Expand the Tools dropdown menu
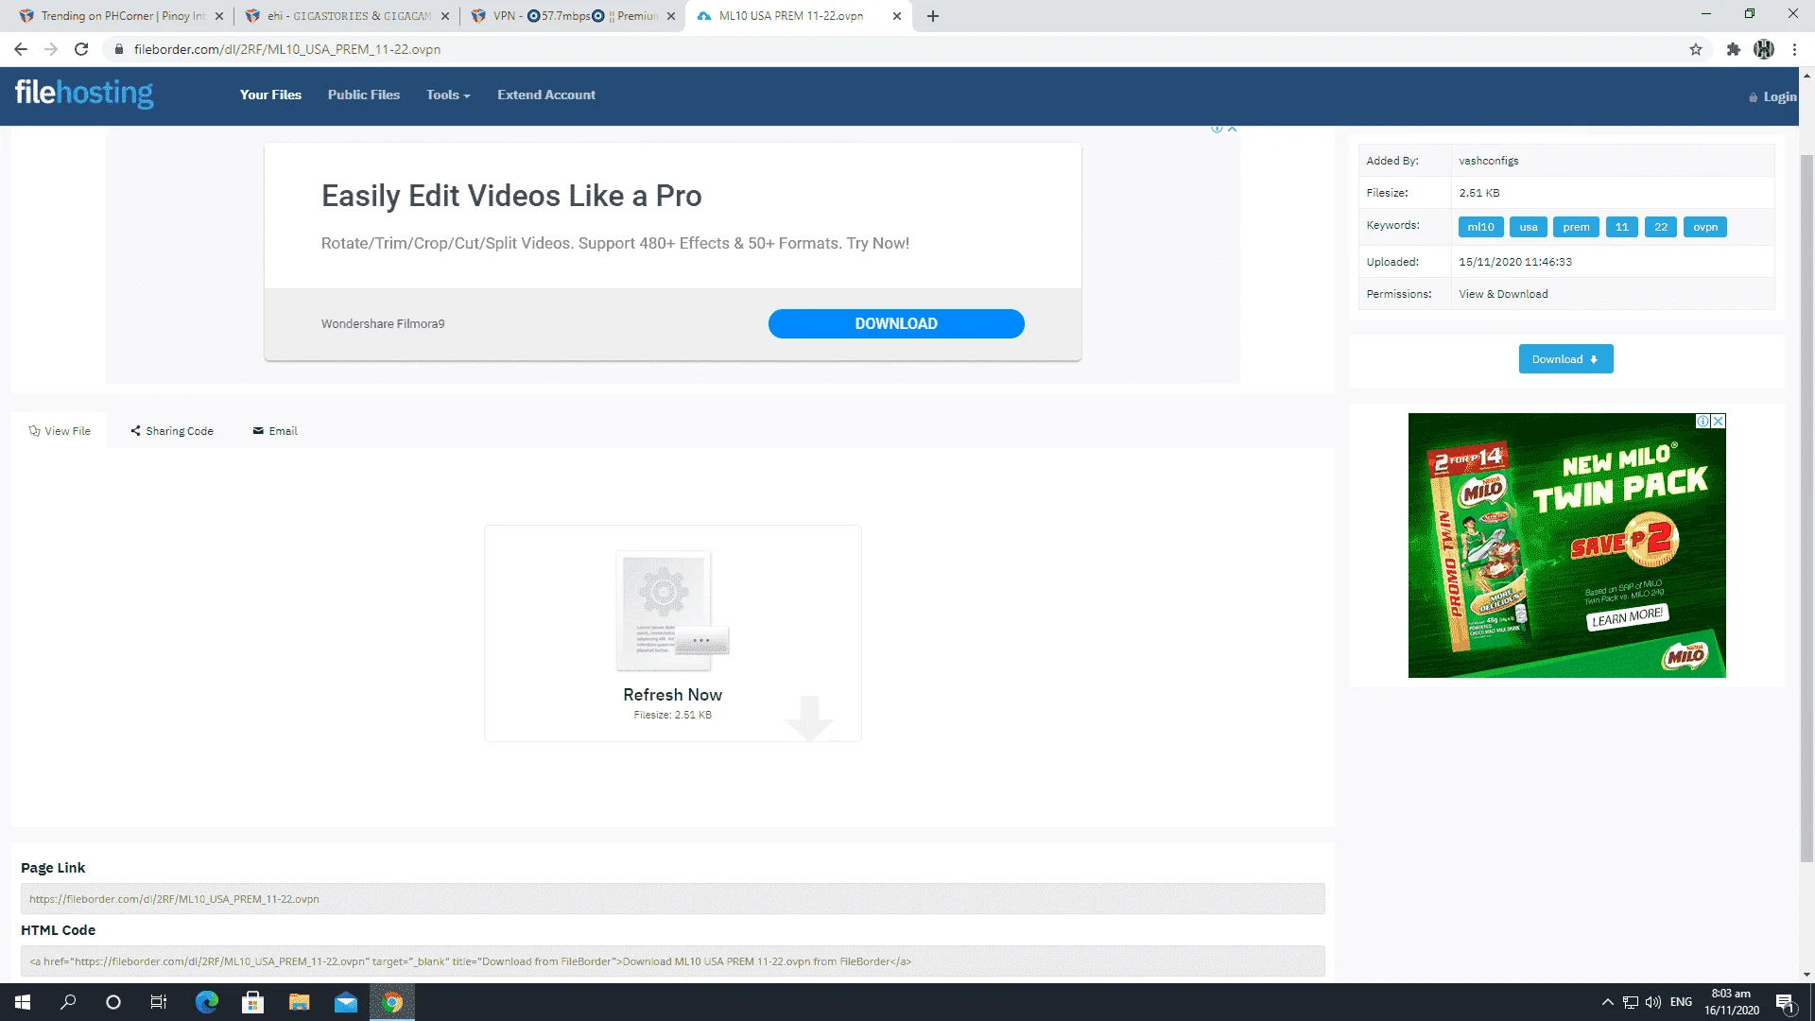The height and width of the screenshot is (1021, 1815). click(x=448, y=95)
